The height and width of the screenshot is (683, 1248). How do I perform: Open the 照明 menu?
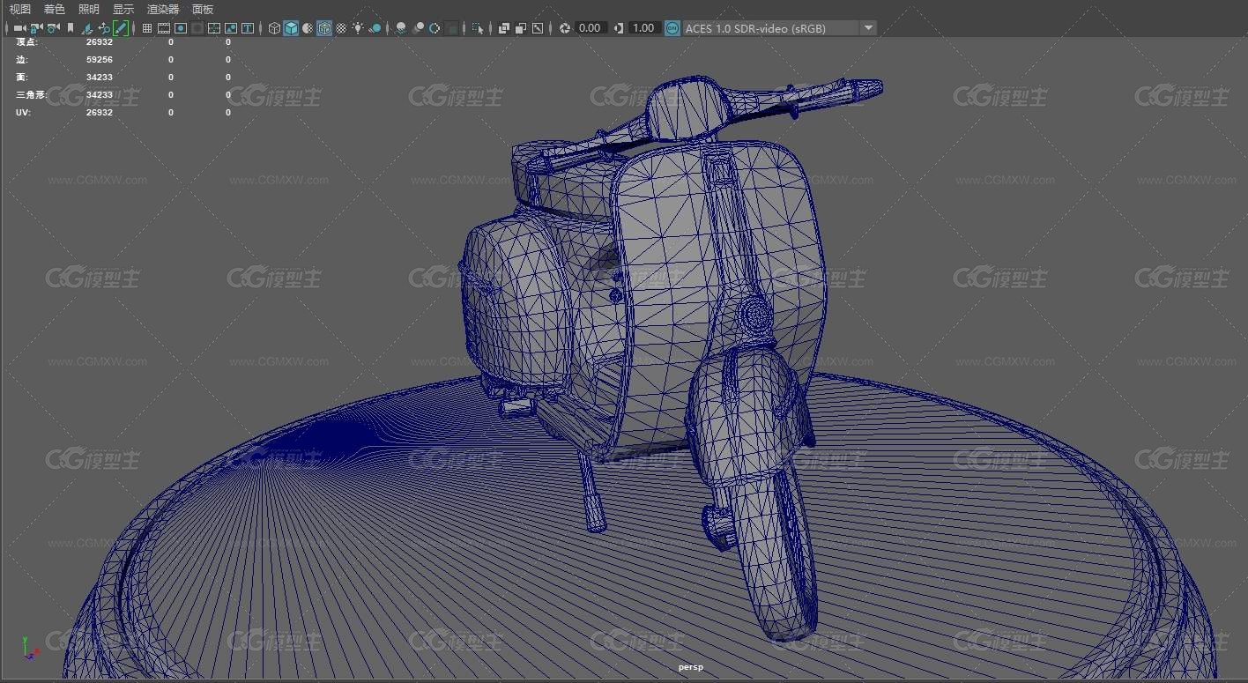(89, 9)
